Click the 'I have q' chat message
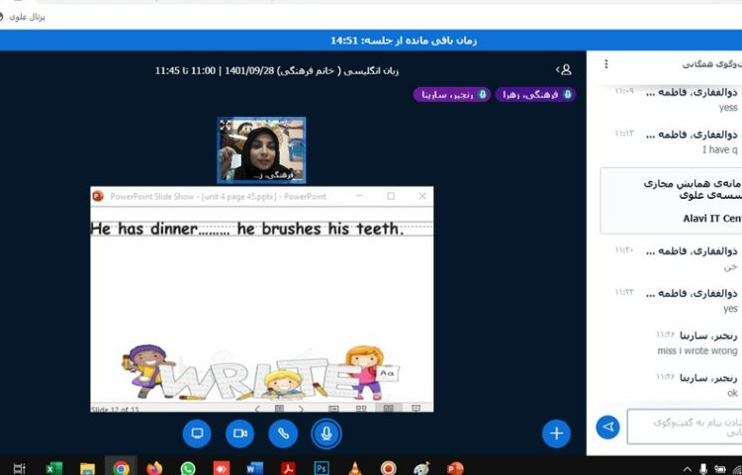Viewport: 742px width, 475px height. [x=720, y=150]
